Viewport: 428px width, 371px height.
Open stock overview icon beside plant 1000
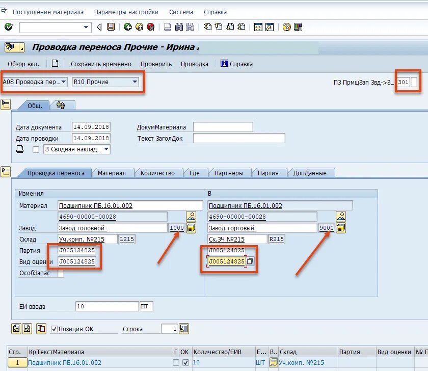(192, 228)
